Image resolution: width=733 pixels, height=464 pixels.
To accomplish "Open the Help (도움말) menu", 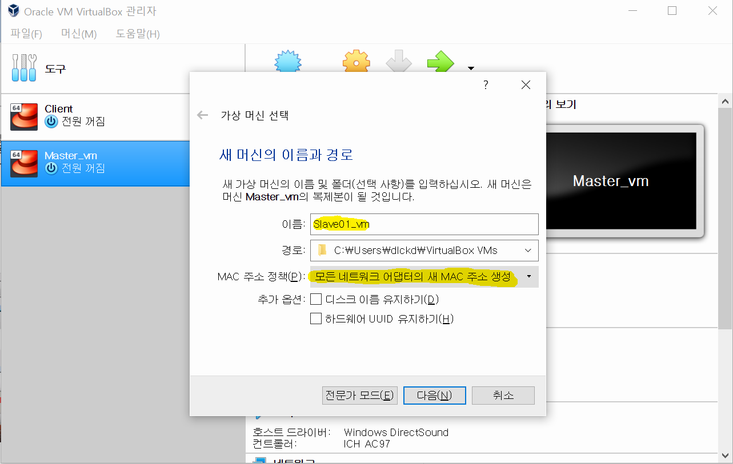I will [x=138, y=34].
